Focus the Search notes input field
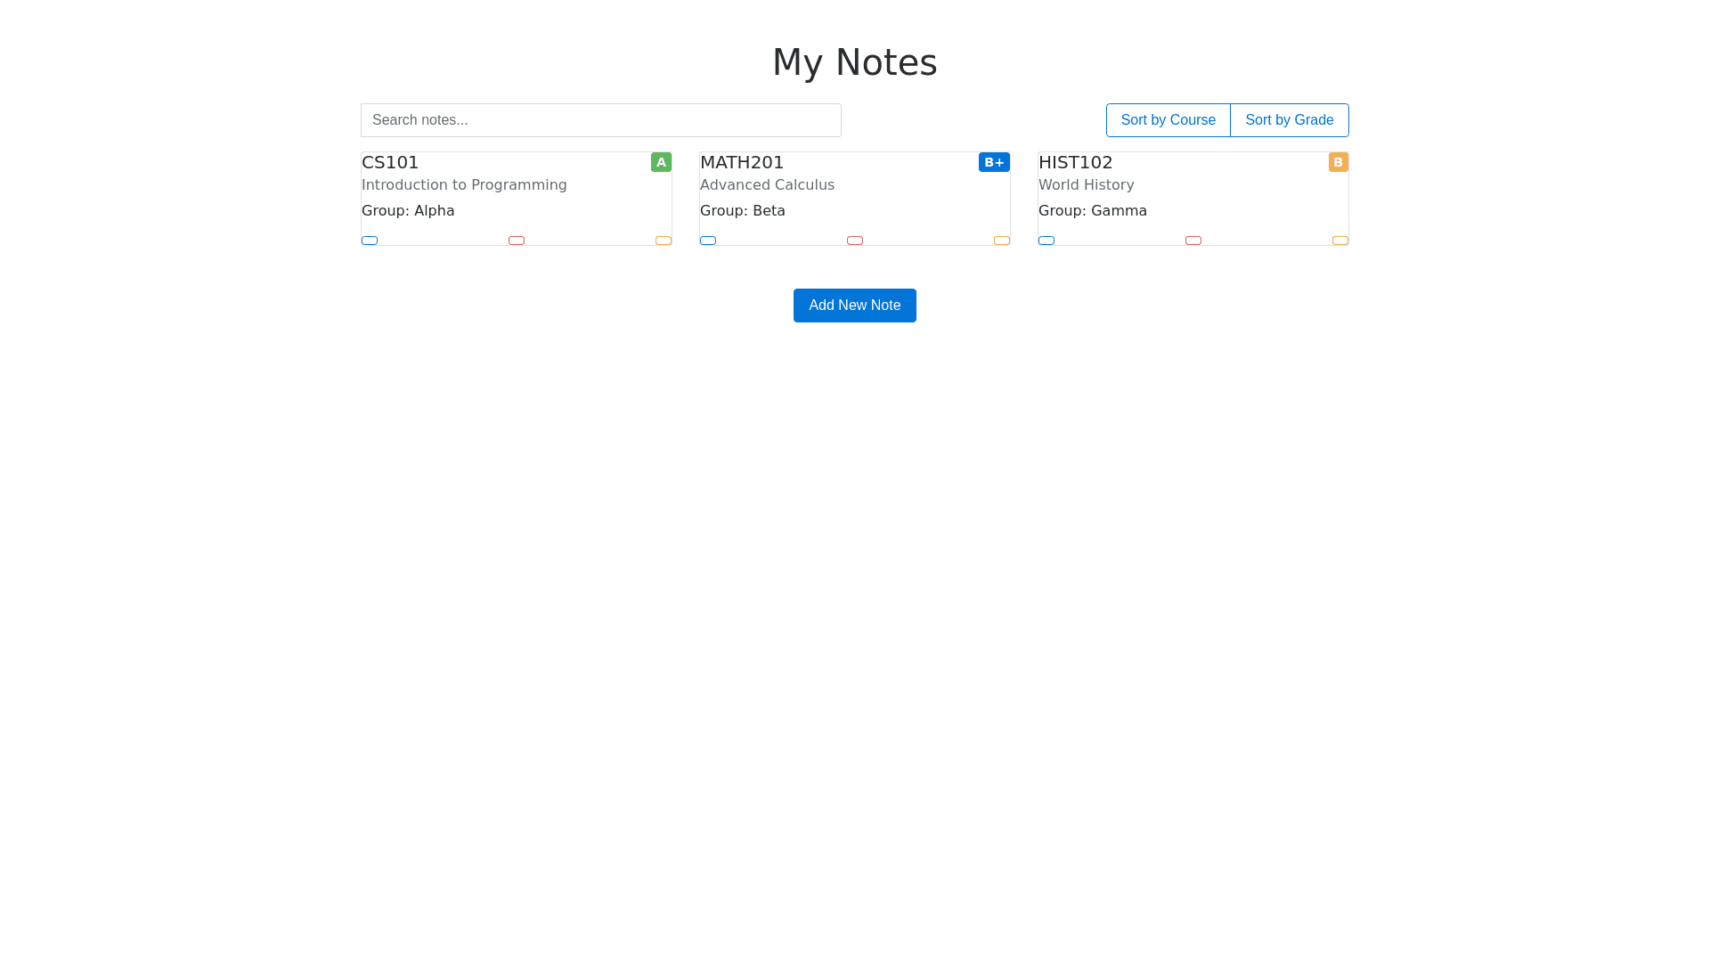Image resolution: width=1710 pixels, height=962 pixels. click(600, 120)
